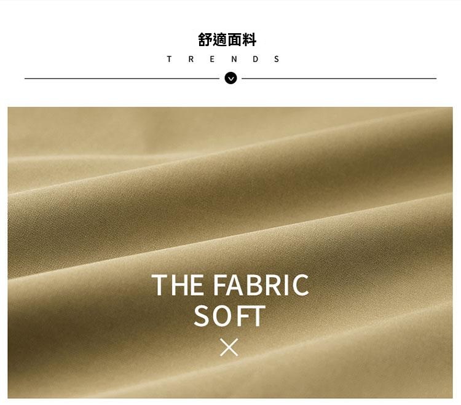This screenshot has height=405, width=461.
Task: Click the letter N in TRENDS
Action: (x=234, y=59)
